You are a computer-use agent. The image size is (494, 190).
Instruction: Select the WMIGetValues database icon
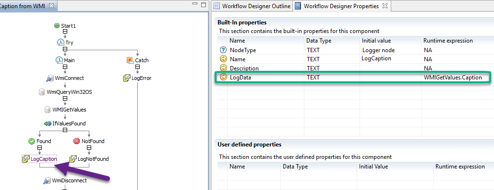tap(47, 110)
